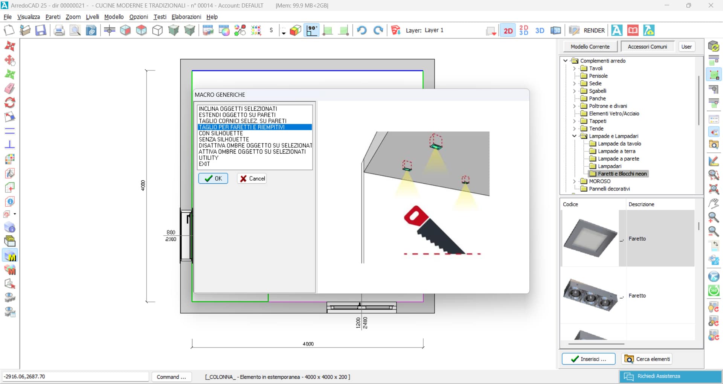
Task: Select the Lampade a parete folder
Action: (618, 159)
